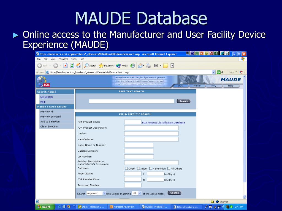This screenshot has width=282, height=211.
Task: Check the All Others outcome checkbox
Action: [169, 168]
